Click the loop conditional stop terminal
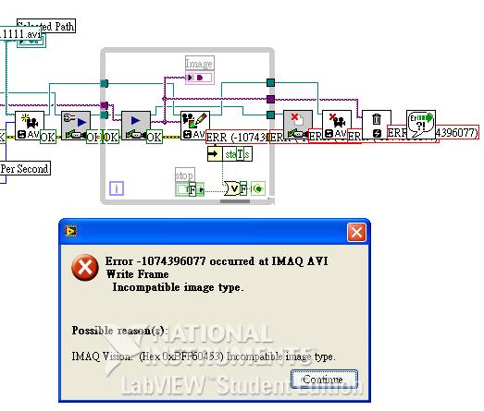This screenshot has height=411, width=484. click(258, 188)
